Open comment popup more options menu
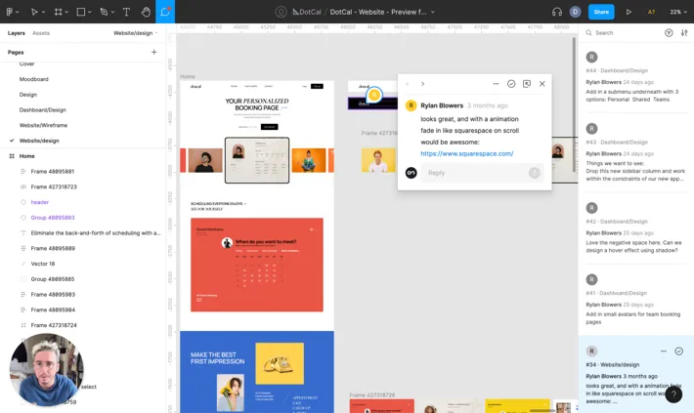Viewport: 694px width, 413px height. 496,84
